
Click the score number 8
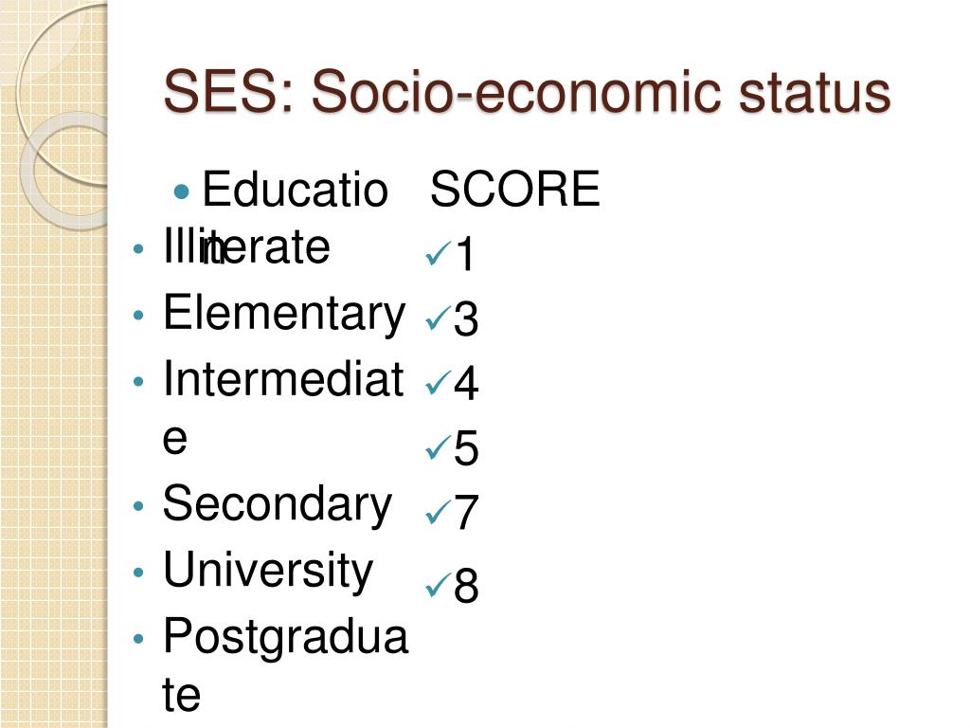tap(466, 585)
